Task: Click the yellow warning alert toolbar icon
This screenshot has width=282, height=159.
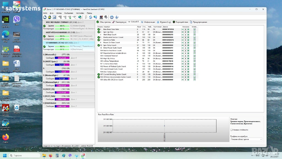Action: 50,17
